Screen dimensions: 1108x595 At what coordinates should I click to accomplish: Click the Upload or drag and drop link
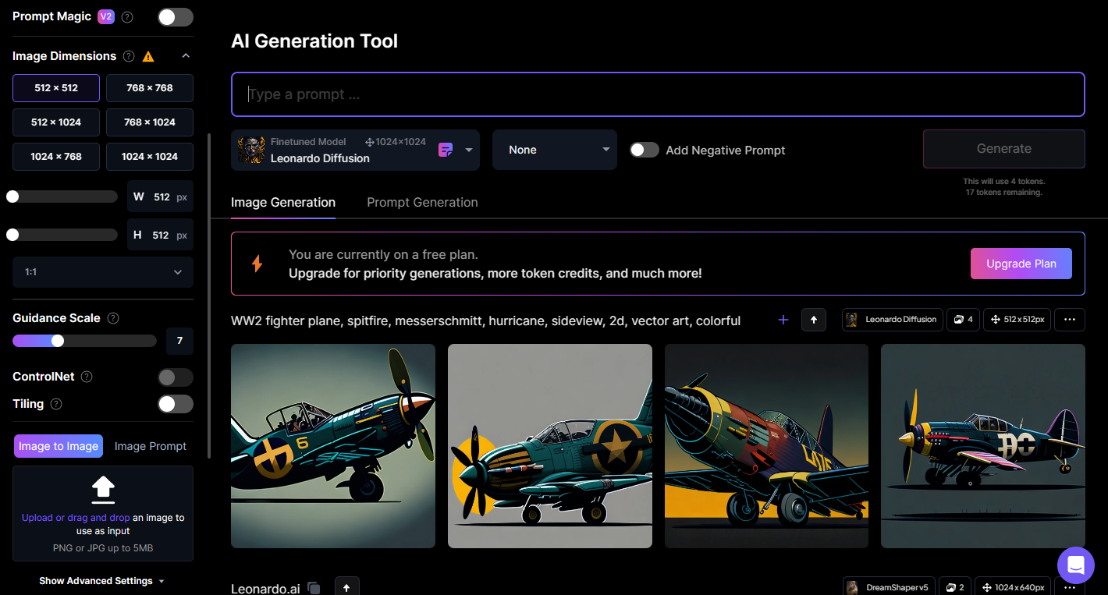[x=76, y=518]
